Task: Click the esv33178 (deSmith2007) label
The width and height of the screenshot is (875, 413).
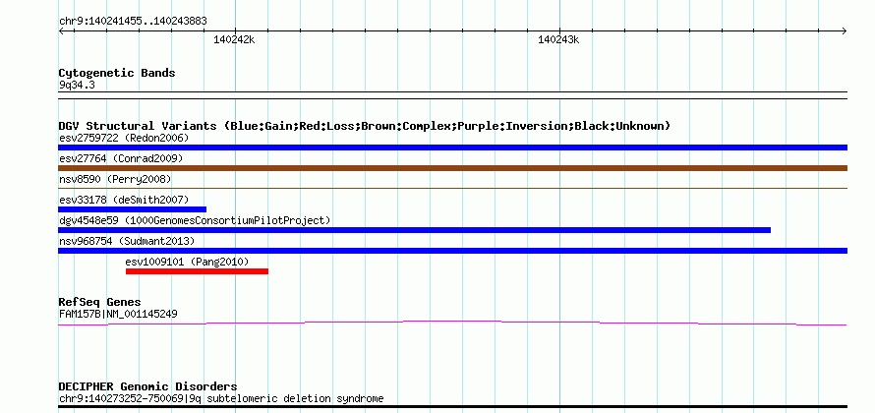Action: [x=124, y=200]
